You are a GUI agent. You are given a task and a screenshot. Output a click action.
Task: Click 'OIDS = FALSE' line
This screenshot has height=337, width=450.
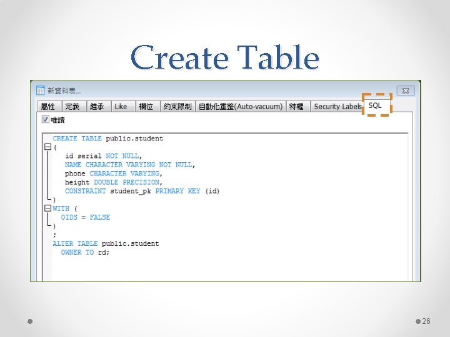[x=85, y=217]
